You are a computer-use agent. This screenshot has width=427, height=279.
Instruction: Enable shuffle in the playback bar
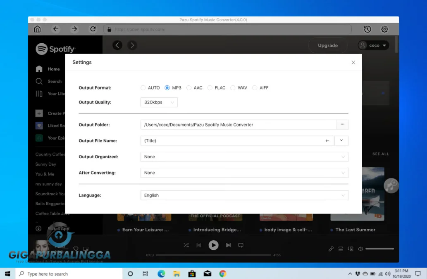pos(186,245)
